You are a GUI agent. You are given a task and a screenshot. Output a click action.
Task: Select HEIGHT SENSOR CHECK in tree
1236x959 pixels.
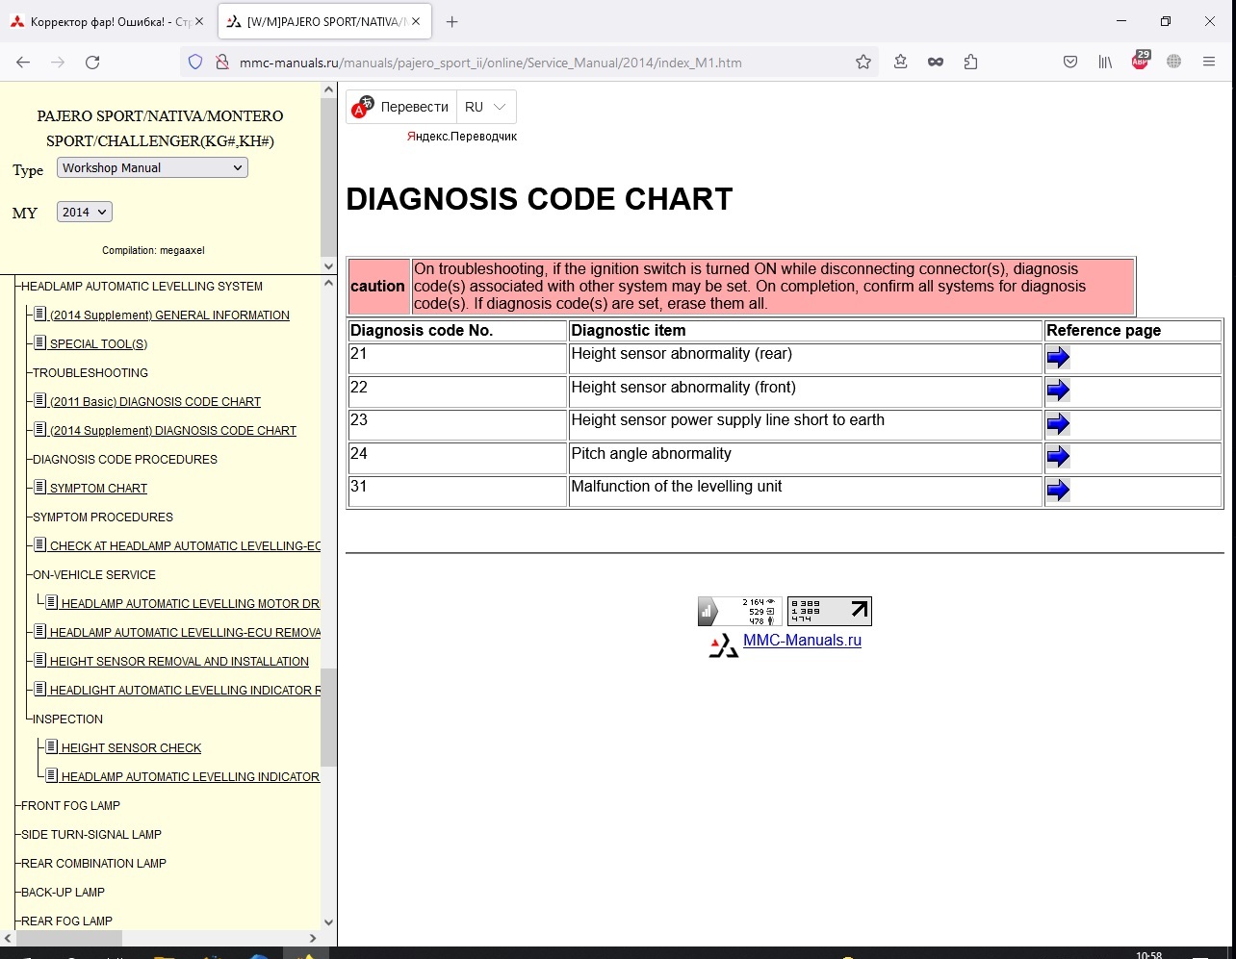(131, 748)
